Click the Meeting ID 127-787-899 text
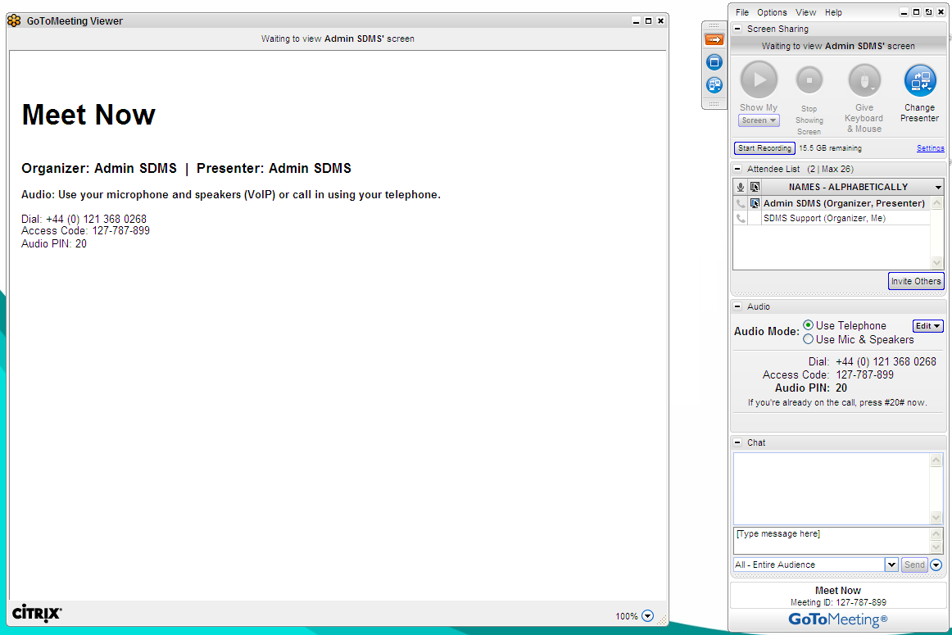Screen dimensions: 952x635 click(838, 602)
